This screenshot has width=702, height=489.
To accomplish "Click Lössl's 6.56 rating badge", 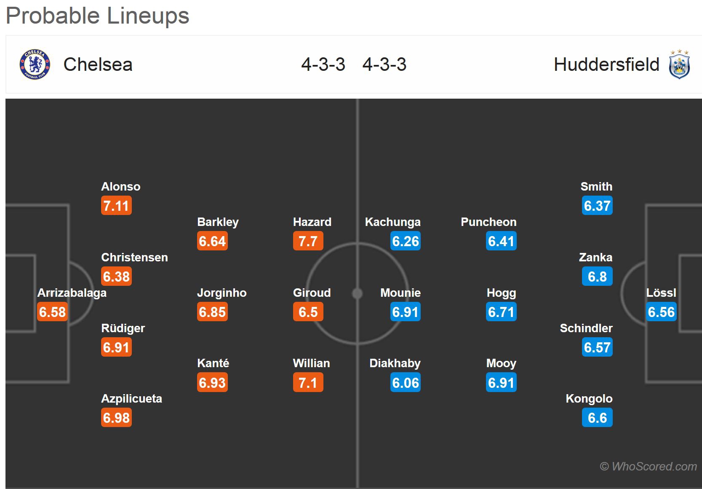I will (x=661, y=312).
